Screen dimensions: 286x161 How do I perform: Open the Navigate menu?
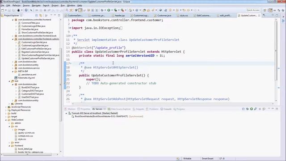tap(36, 5)
